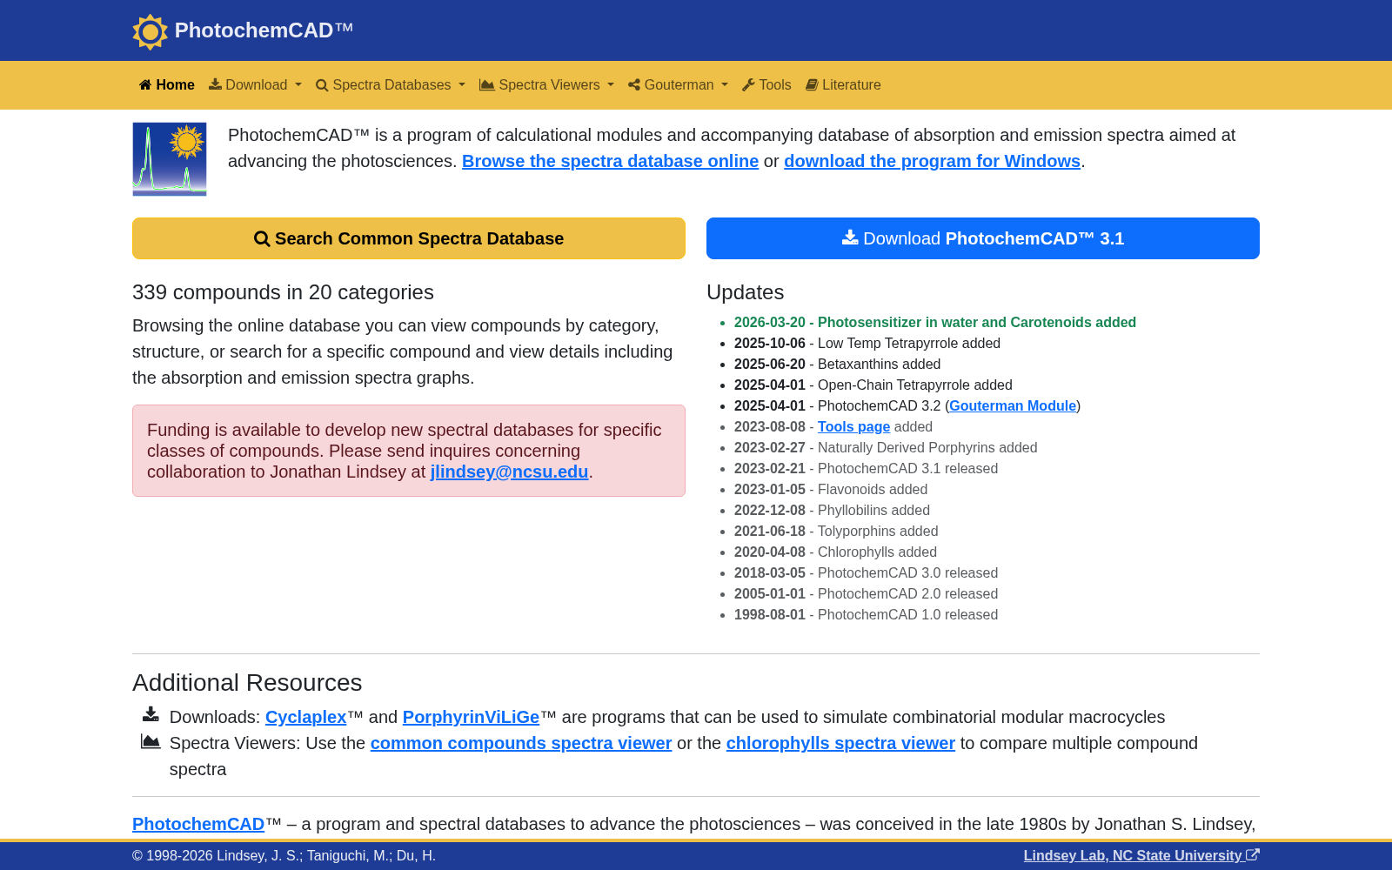Click the 2026-03-20 Photosensitizer update entry

[935, 322]
